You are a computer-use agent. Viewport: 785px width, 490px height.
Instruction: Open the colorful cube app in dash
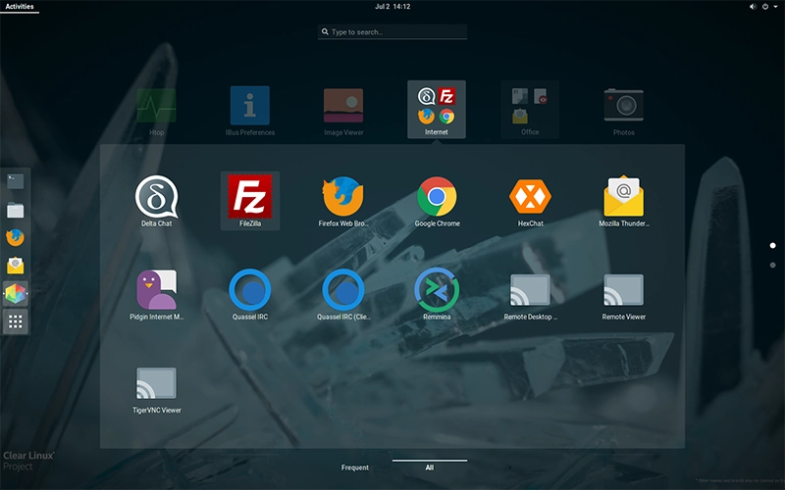click(15, 293)
